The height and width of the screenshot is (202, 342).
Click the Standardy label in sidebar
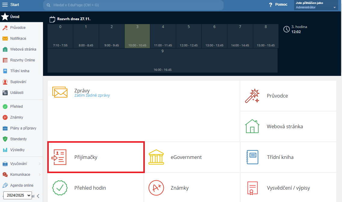[18, 139]
